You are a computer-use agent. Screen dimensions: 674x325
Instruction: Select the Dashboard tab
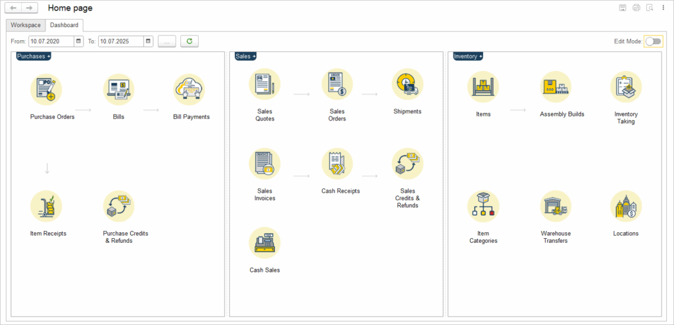coord(65,25)
